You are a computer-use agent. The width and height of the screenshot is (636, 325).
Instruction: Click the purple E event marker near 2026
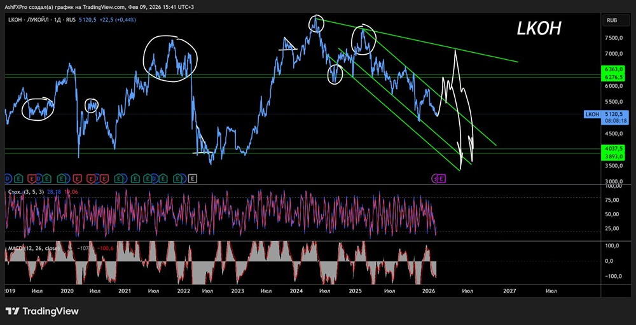tap(443, 177)
